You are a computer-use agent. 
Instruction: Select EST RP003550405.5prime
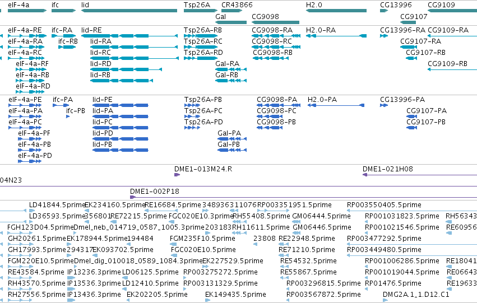412,210
